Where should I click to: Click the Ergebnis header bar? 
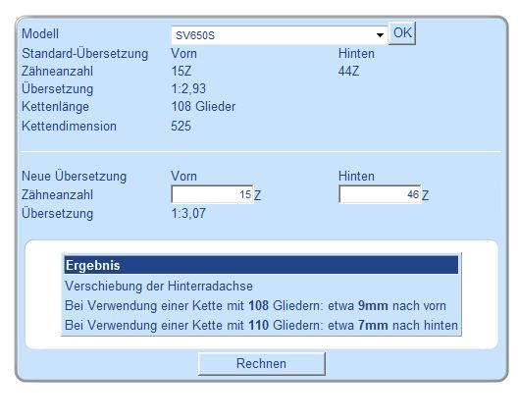[x=261, y=265]
